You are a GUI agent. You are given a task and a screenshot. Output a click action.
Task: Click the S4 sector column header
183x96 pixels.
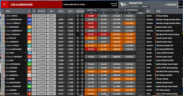coord(129,13)
